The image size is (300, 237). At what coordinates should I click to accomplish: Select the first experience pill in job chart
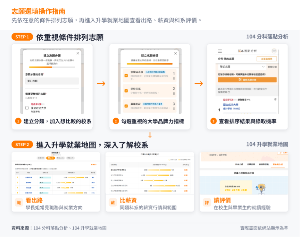pyautogui.click(x=41, y=158)
